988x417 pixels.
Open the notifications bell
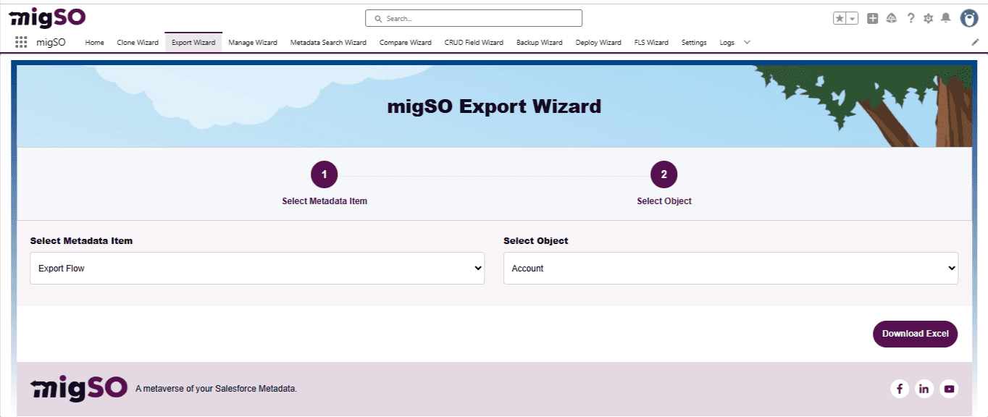[946, 18]
